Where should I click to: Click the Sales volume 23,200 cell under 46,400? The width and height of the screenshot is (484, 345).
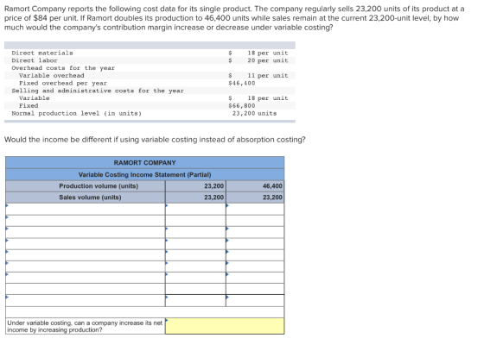click(255, 198)
